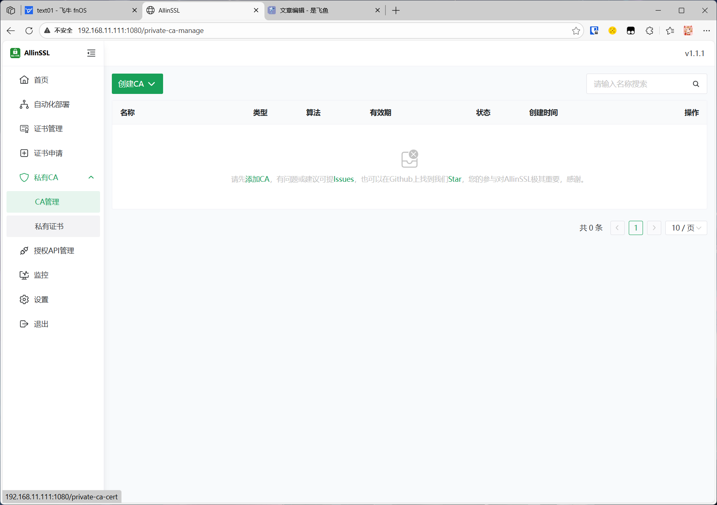Click the 添加CA link in empty message
This screenshot has height=505, width=717.
click(257, 179)
